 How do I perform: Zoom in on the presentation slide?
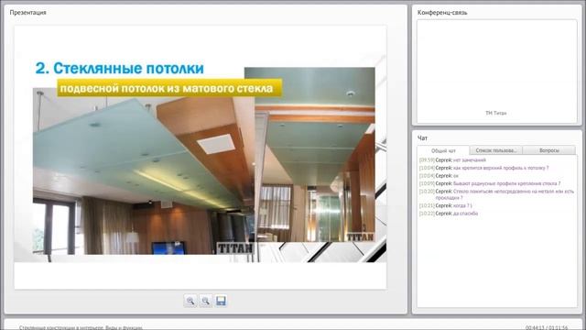coord(190,301)
